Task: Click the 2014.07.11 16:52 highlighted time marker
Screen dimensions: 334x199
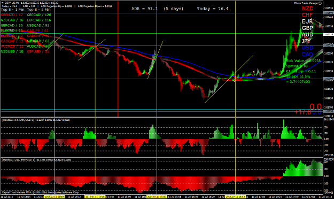Action: point(235,197)
